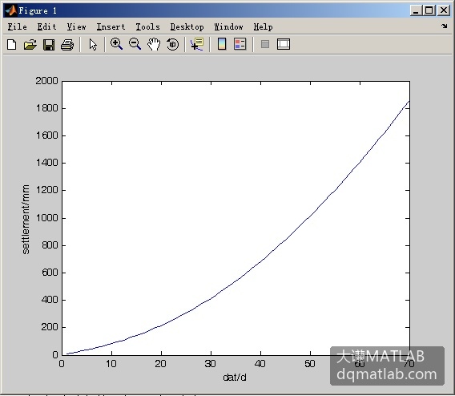
Task: Open the File menu
Action: point(17,26)
